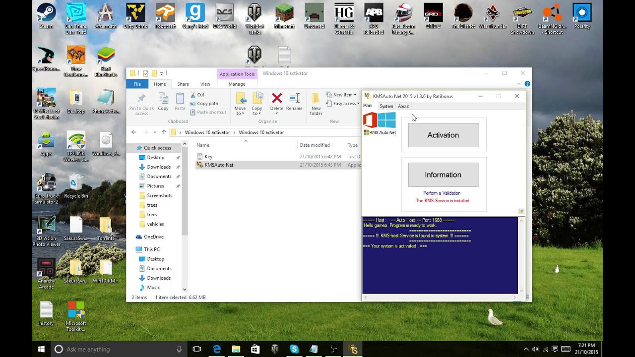Viewport: 635px width, 357px height.
Task: Select the Main tab in KMSAuto
Action: click(x=368, y=106)
